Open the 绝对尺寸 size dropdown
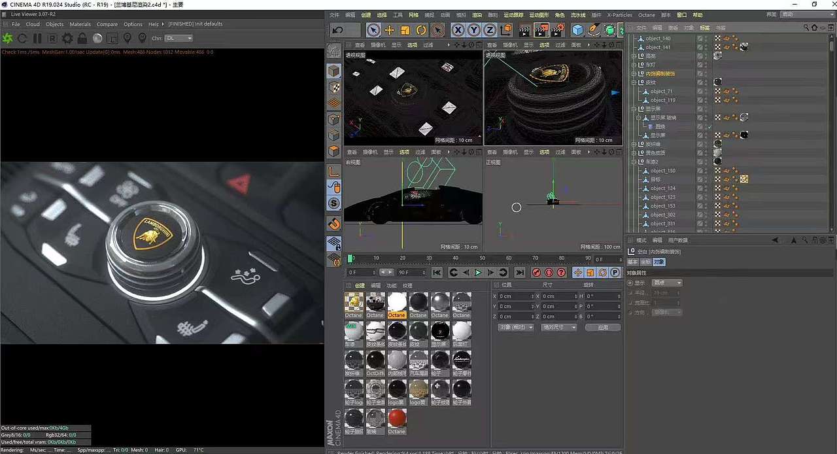Screen dimensions: 837x454 point(558,327)
